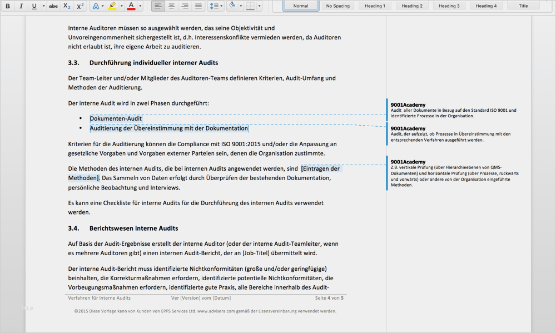Click the subscript icon
556x333 pixels.
pyautogui.click(x=67, y=6)
